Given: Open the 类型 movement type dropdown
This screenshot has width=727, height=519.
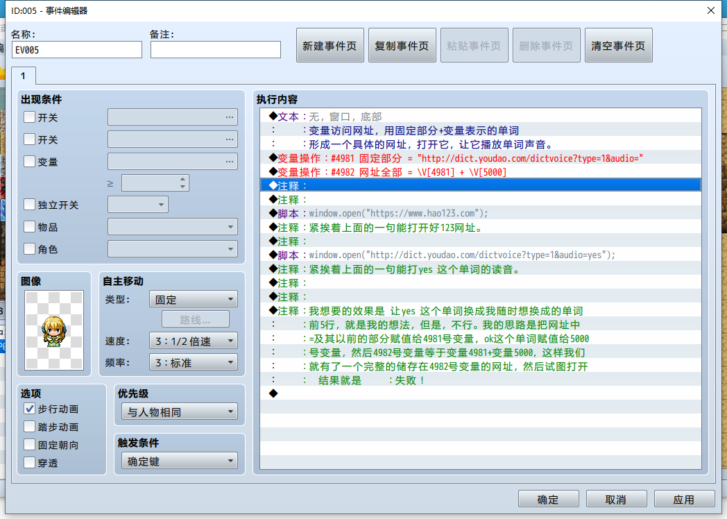Looking at the screenshot, I should pyautogui.click(x=194, y=299).
